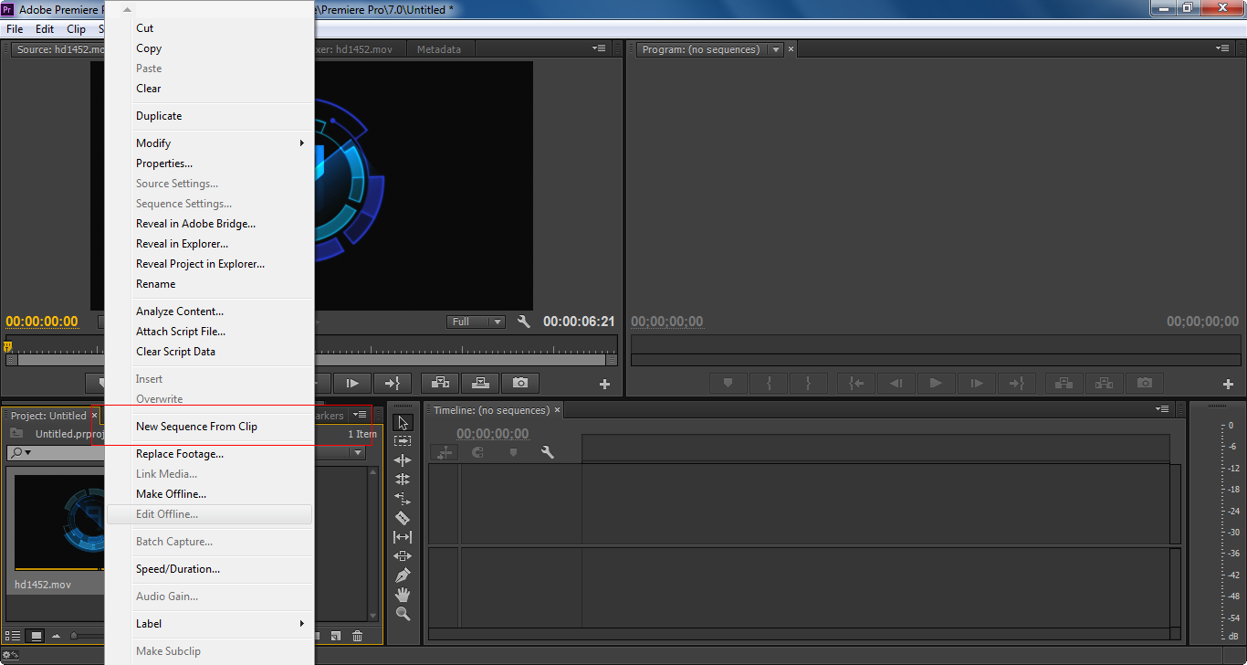Select the Slide tool
Viewport: 1247px width, 665px height.
(x=403, y=556)
